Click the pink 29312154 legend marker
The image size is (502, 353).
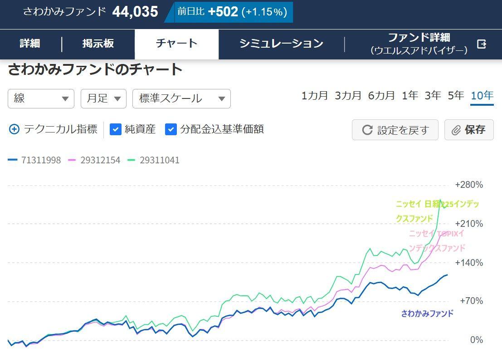(72, 160)
